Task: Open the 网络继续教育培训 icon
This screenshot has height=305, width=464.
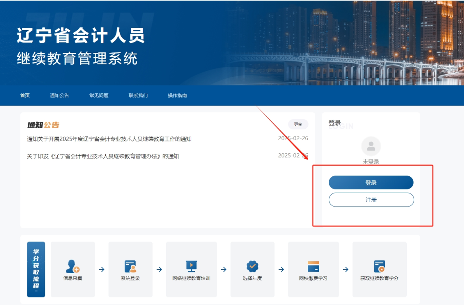Action: click(192, 265)
